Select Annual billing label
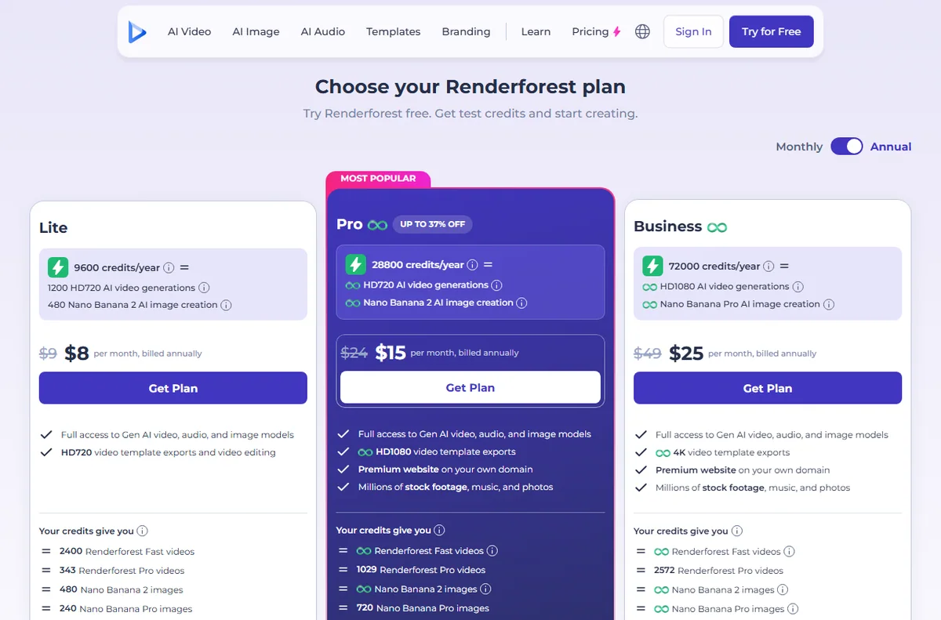The width and height of the screenshot is (941, 620). click(x=891, y=147)
